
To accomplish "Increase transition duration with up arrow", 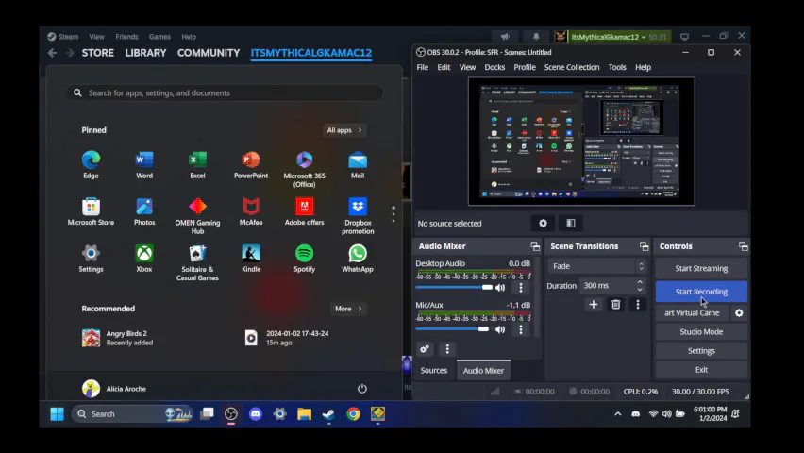I will click(640, 282).
